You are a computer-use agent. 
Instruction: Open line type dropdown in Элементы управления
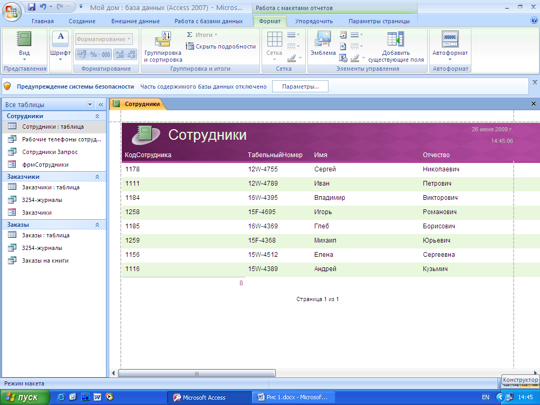pos(357,46)
